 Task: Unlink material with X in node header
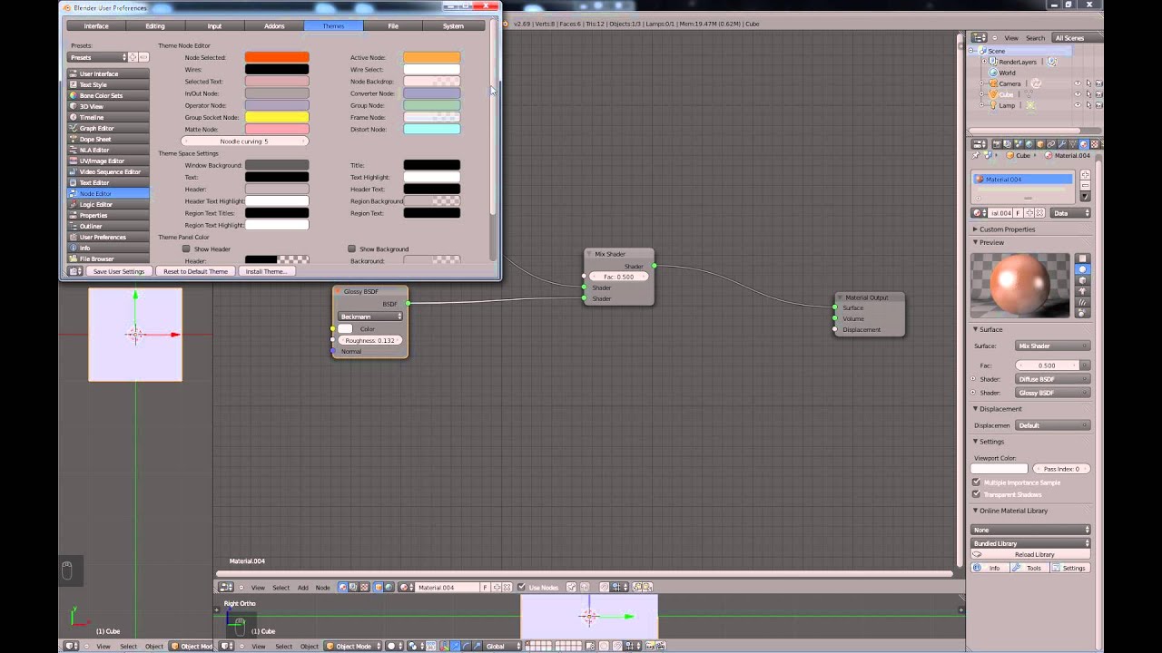[x=507, y=587]
